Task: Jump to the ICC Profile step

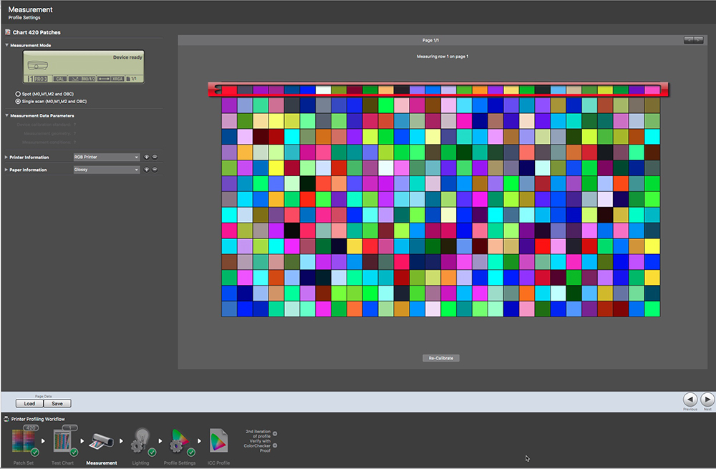Action: coord(219,443)
